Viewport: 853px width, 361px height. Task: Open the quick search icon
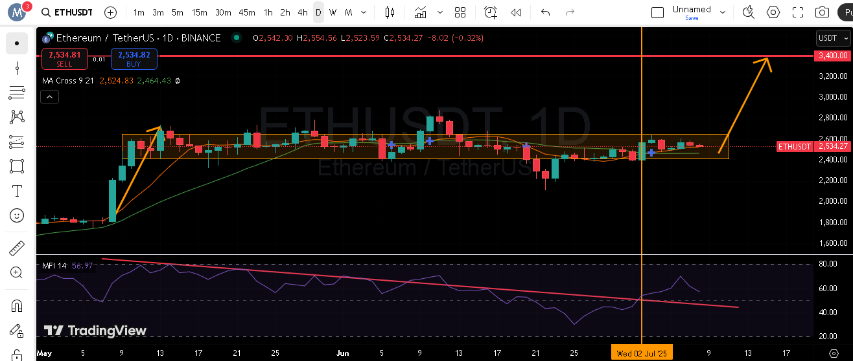coord(749,12)
